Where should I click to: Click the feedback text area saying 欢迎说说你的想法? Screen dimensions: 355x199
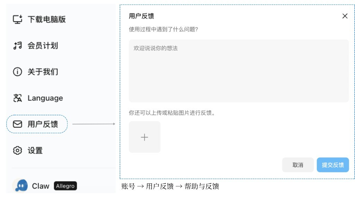[x=239, y=71]
